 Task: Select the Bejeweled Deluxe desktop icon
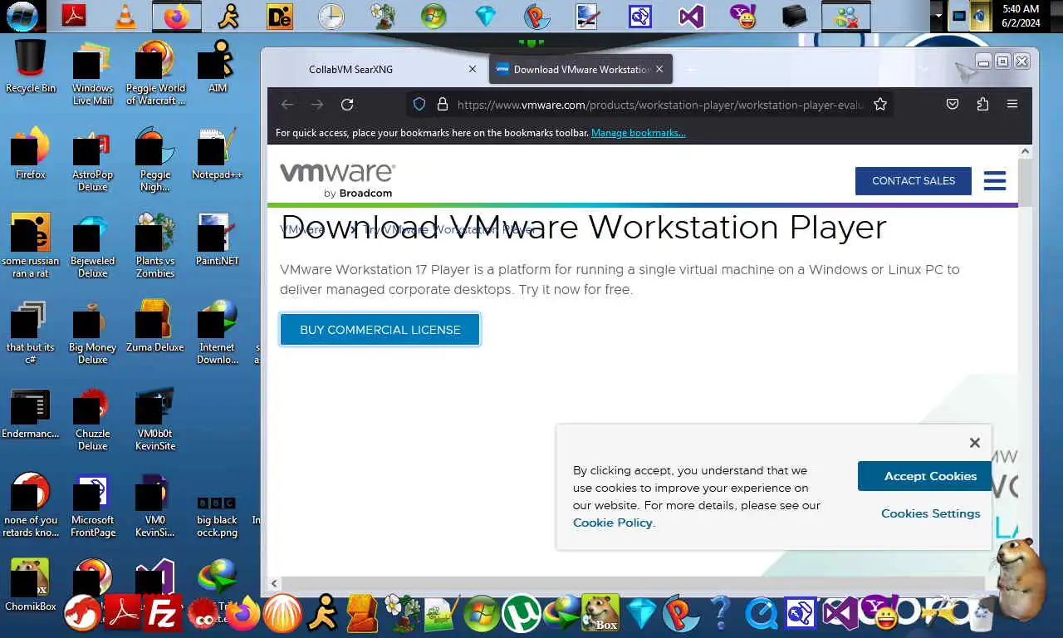(92, 245)
